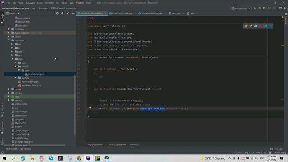Click the Project panel horizontal scrollbar

(x=35, y=145)
